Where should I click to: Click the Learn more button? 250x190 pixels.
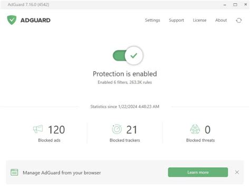(198, 172)
